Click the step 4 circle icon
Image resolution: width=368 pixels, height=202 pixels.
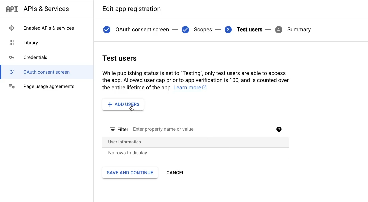[278, 30]
